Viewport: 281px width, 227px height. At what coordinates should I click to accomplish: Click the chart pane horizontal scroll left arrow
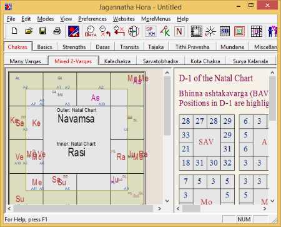coord(9,208)
